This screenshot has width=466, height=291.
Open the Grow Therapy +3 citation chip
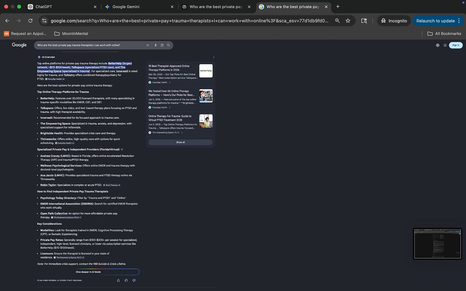(112, 185)
